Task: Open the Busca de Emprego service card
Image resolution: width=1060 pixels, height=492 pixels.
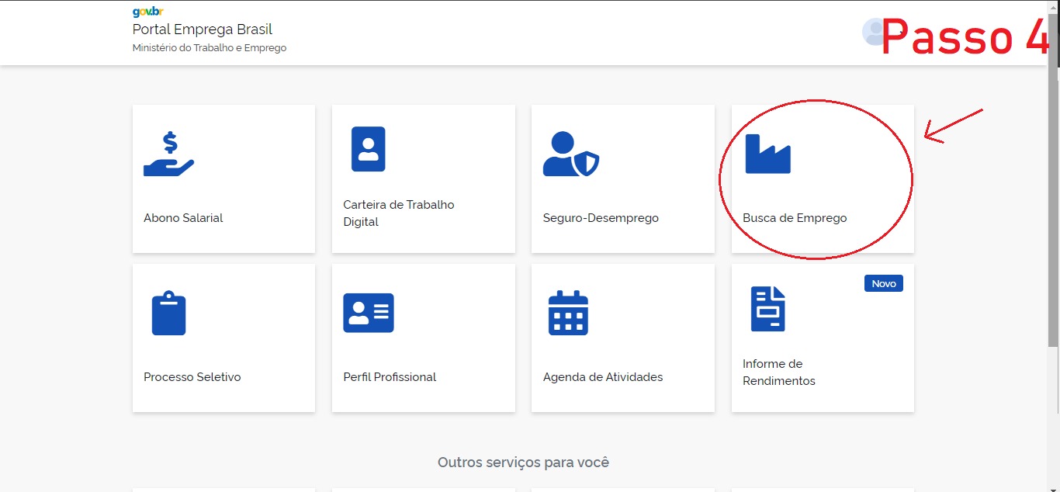Action: coord(823,178)
